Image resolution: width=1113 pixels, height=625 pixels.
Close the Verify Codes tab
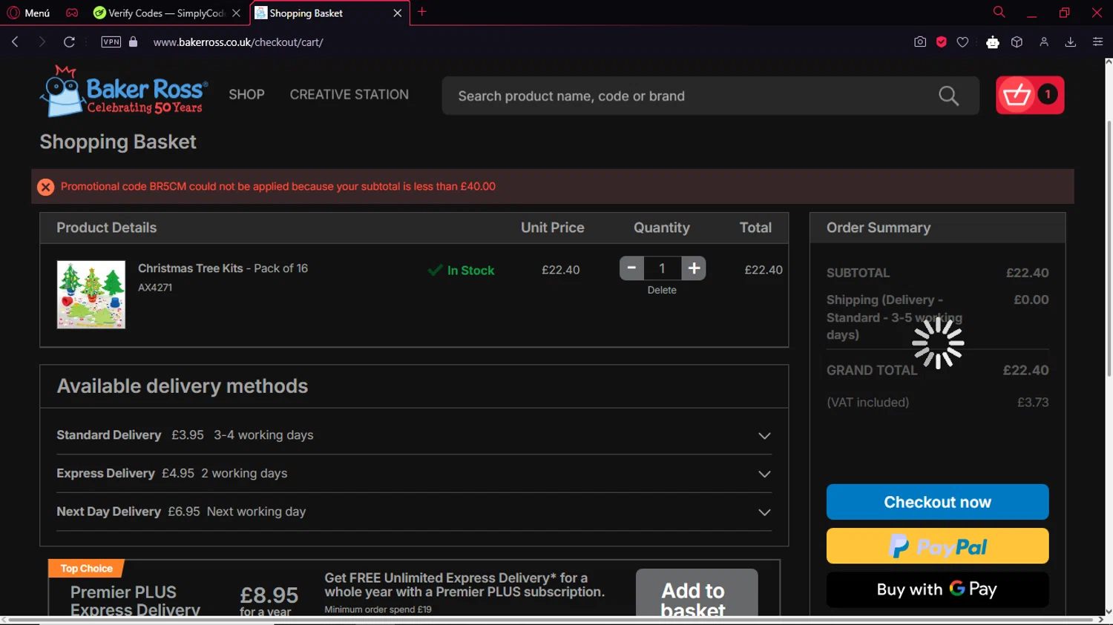(x=236, y=13)
